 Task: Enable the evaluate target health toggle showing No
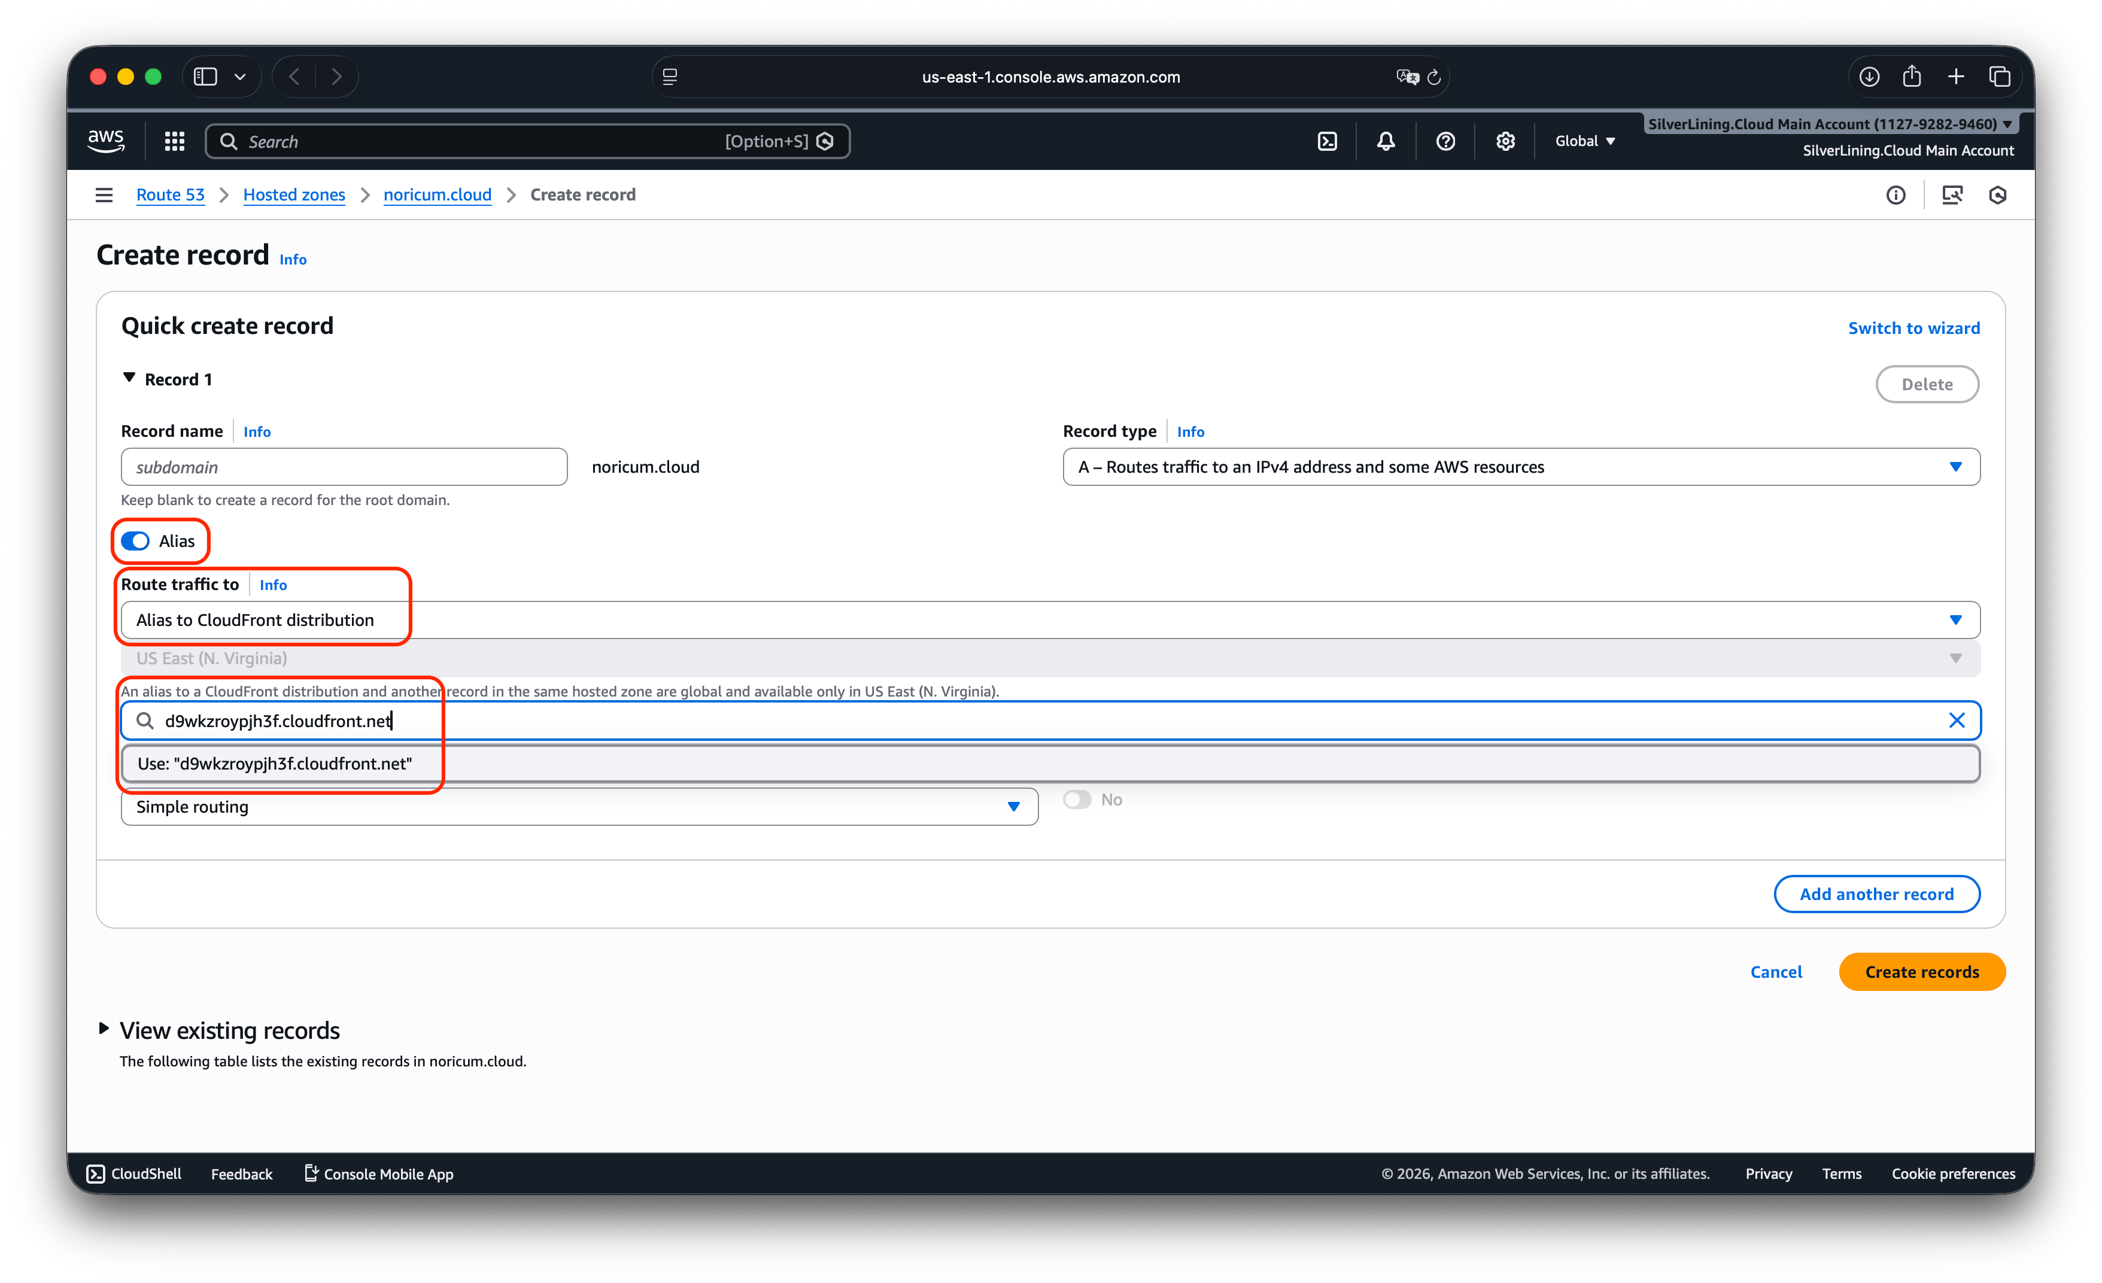point(1077,800)
